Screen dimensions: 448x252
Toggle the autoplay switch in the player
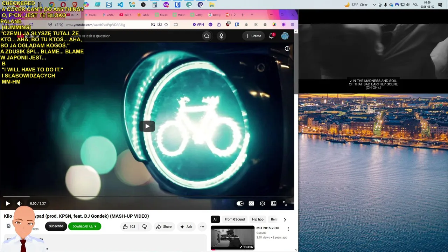click(240, 203)
